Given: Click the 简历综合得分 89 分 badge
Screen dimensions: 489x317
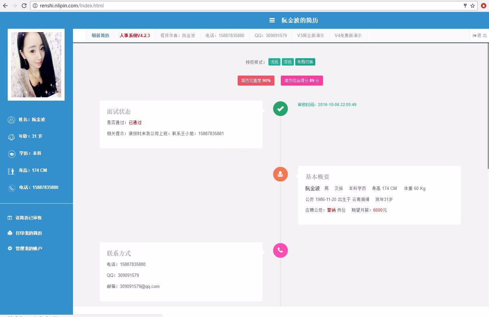Looking at the screenshot, I should tap(302, 81).
